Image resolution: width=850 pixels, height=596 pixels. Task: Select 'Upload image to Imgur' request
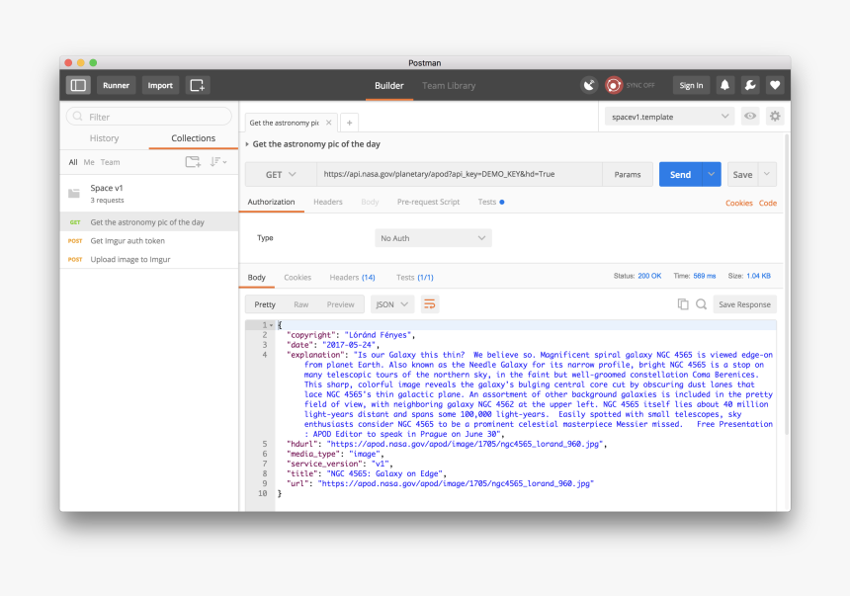(148, 259)
